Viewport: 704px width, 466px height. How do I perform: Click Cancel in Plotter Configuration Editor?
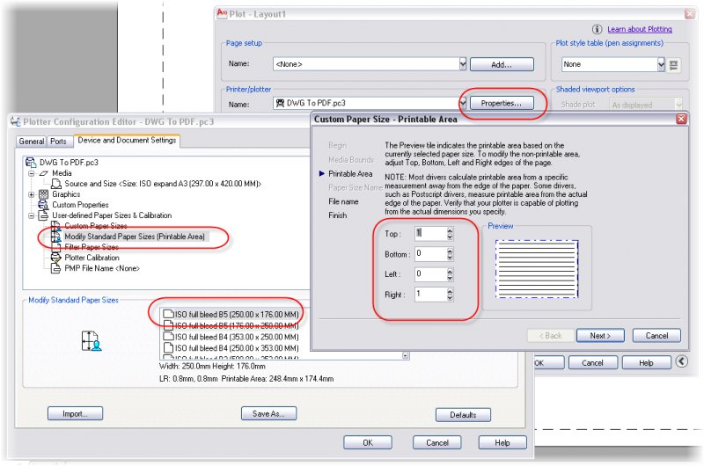coord(436,442)
